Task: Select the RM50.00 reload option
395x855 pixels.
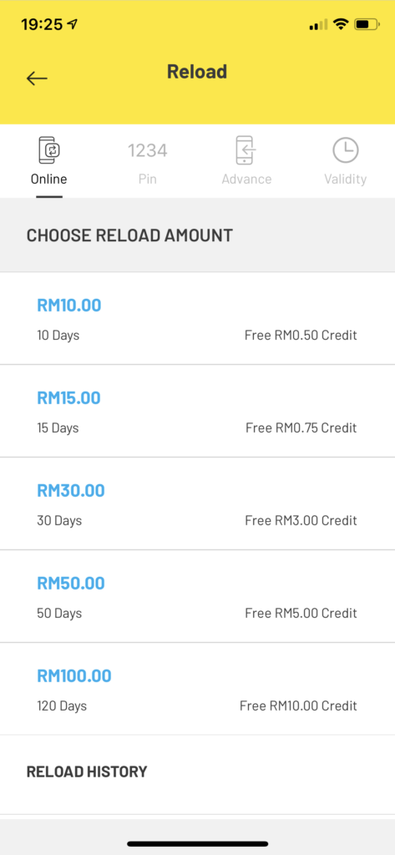Action: click(197, 596)
